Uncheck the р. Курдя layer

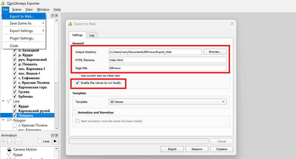pos(14,55)
